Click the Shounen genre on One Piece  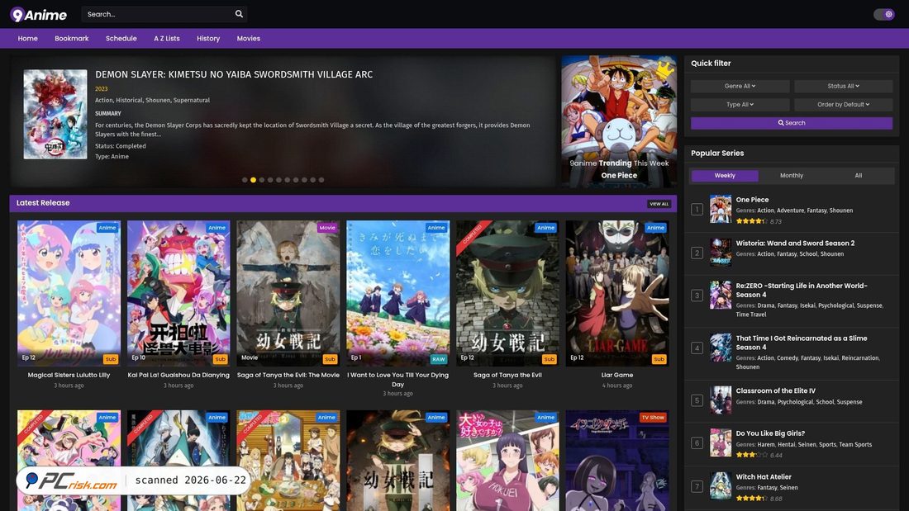pos(840,211)
